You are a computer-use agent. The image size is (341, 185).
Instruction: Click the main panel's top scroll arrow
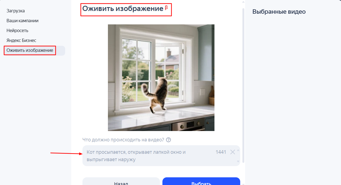[243, 2]
